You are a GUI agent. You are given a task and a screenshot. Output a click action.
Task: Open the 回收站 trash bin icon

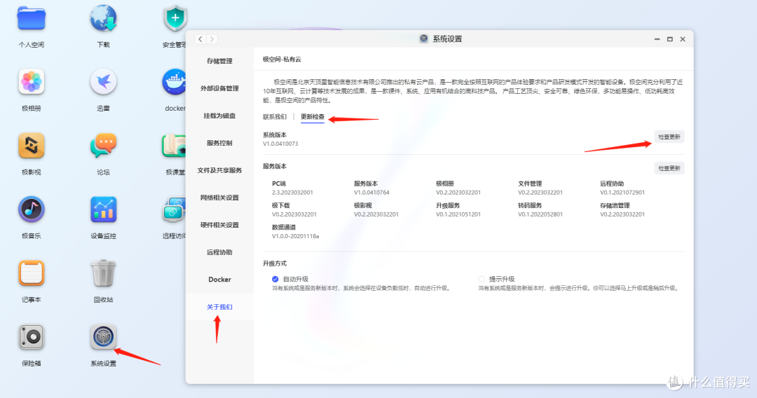[103, 273]
